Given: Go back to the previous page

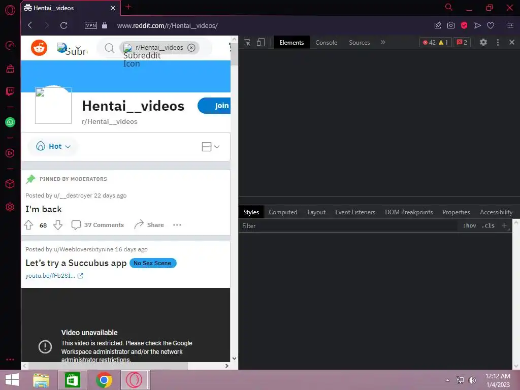Looking at the screenshot, I should coord(30,25).
